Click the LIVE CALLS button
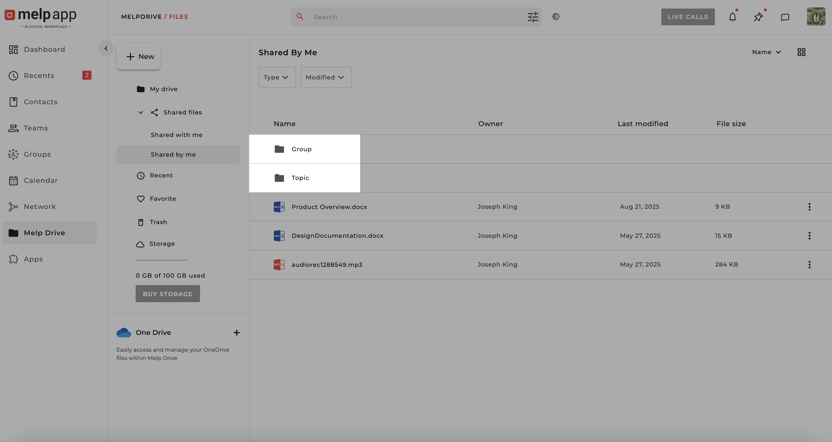 (x=688, y=17)
